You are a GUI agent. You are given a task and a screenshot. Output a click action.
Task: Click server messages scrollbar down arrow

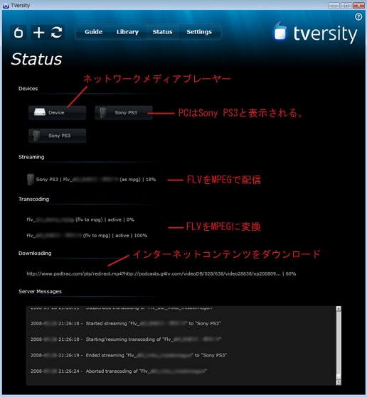pos(339,382)
